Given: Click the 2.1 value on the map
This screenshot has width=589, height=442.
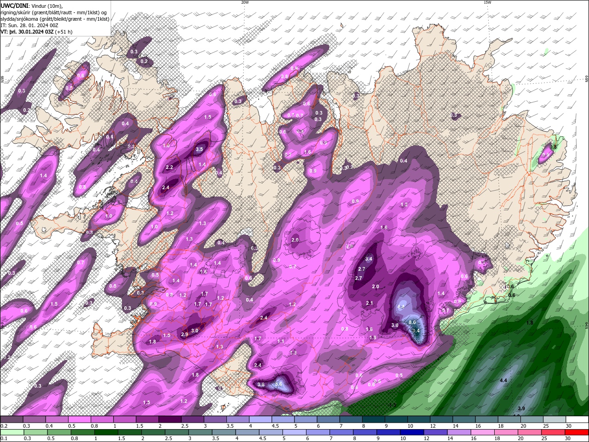Looking at the screenshot, I should [x=370, y=303].
